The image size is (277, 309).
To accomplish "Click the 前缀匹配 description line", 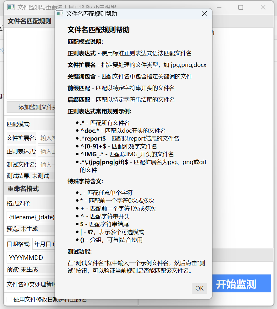I will click(x=121, y=88).
